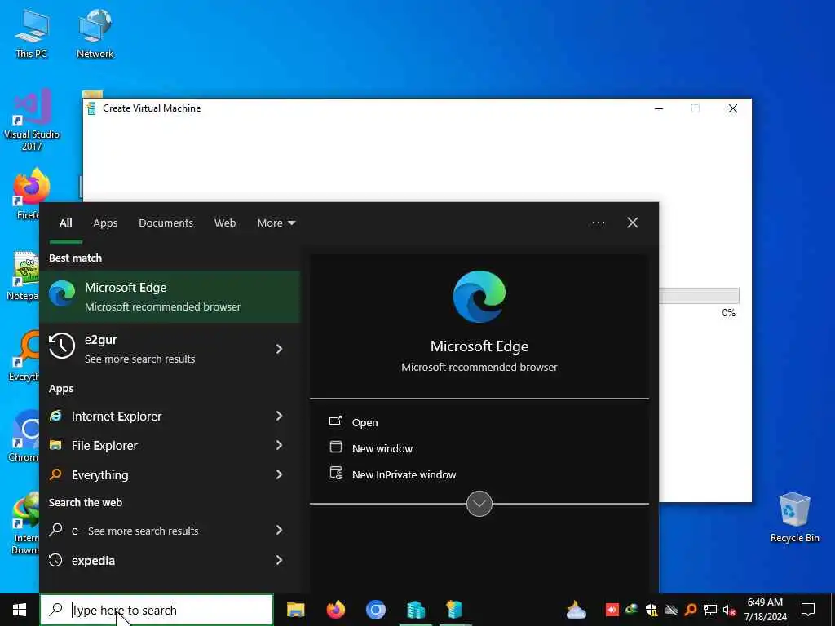Expand the expedia suggestion arrow
The height and width of the screenshot is (626, 835).
279,560
